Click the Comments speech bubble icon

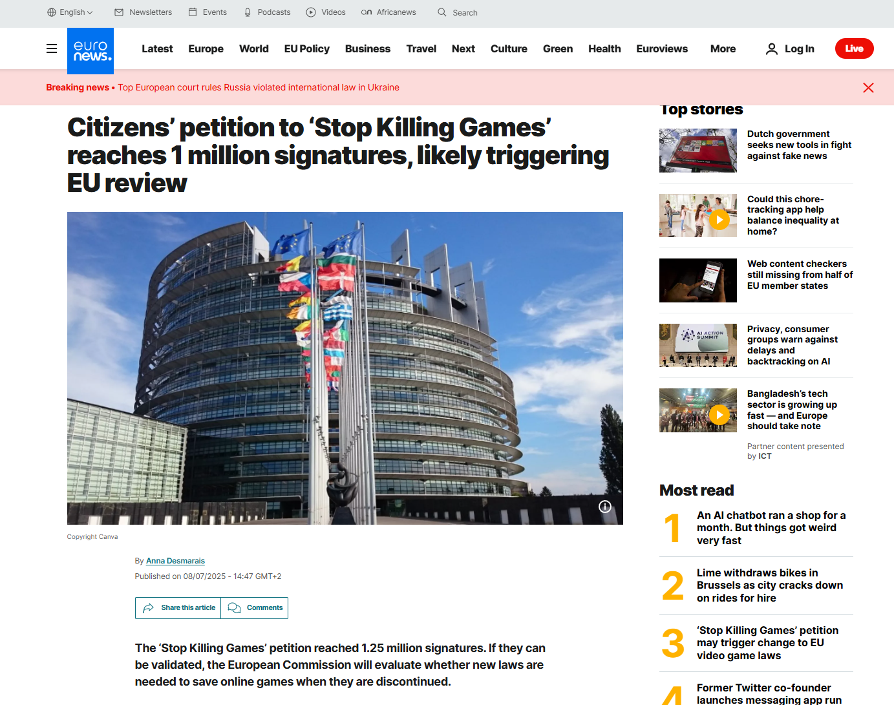point(234,608)
